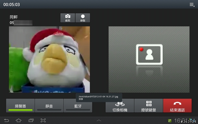Toggle the 靜音 mute button
This screenshot has width=198, height=124.
(49, 106)
